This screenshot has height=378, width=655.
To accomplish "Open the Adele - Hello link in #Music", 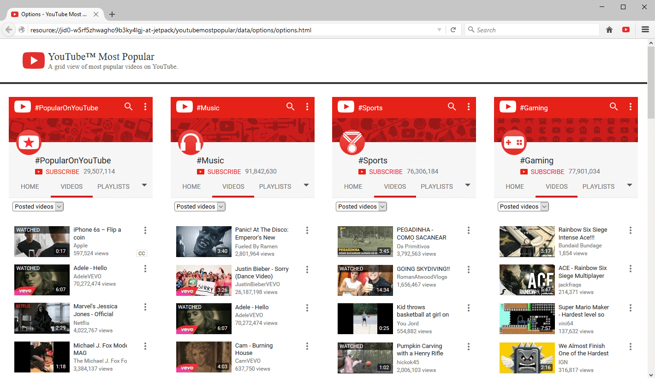I will (252, 307).
